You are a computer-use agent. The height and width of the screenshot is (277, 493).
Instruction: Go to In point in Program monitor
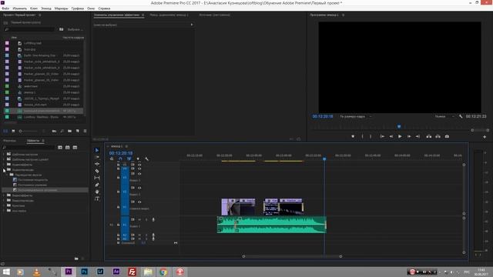coord(382,137)
